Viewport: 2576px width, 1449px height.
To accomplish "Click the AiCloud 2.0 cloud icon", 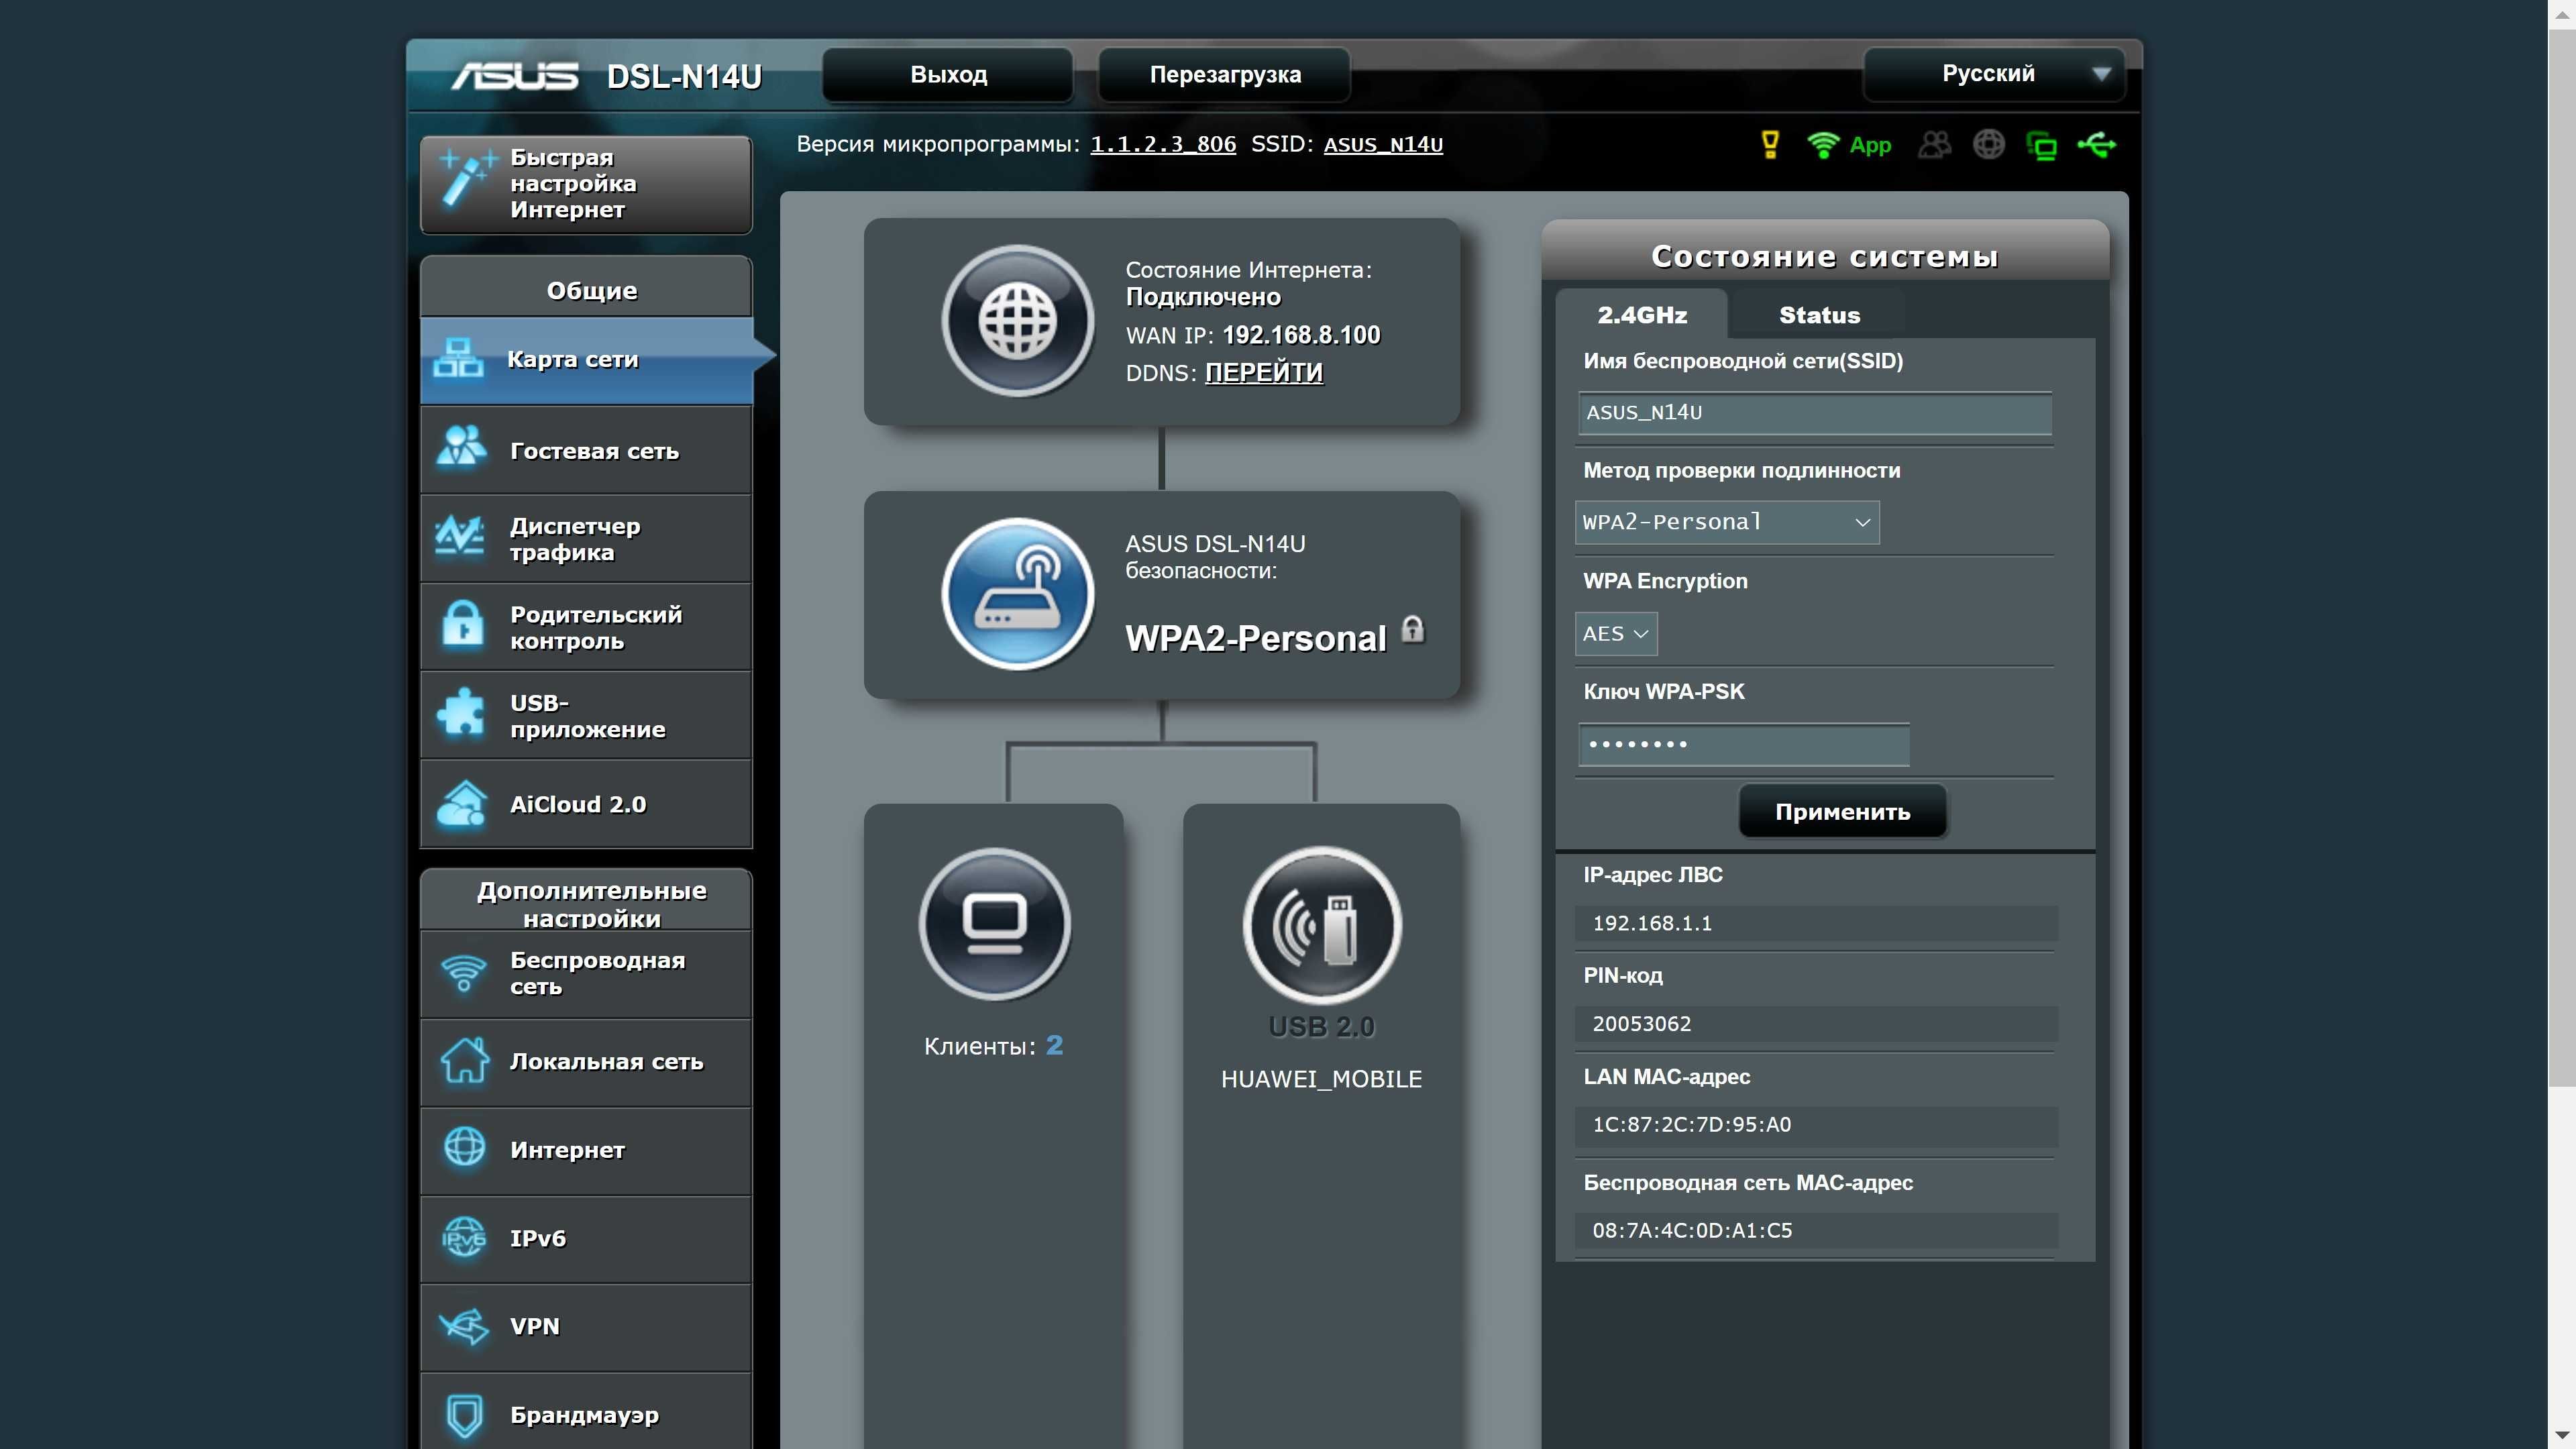I will 462,804.
